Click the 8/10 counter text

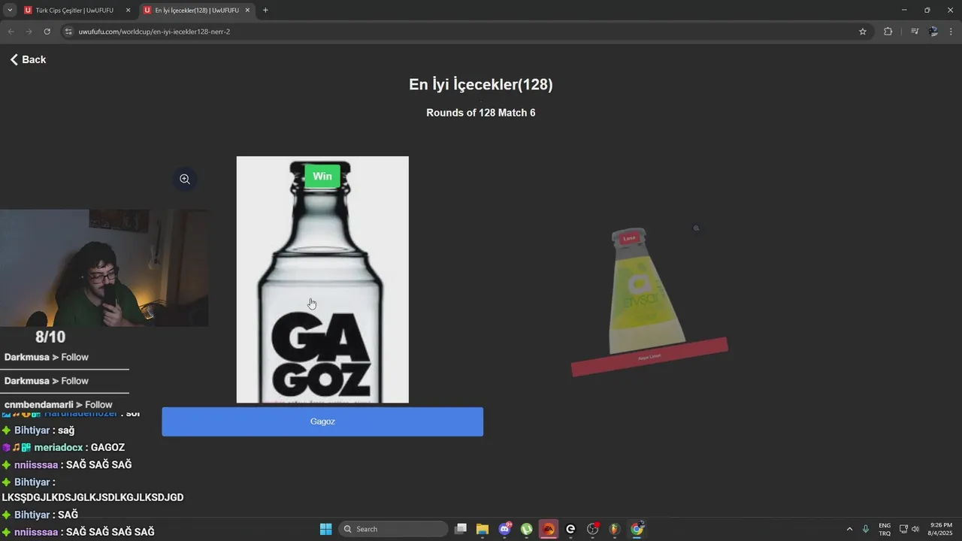pos(50,337)
